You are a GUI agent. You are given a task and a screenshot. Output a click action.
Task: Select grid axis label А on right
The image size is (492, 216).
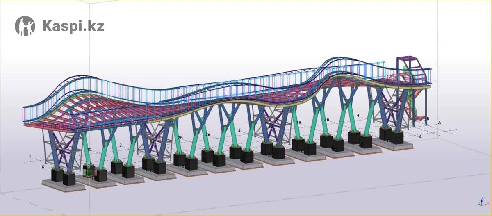[x=440, y=123]
